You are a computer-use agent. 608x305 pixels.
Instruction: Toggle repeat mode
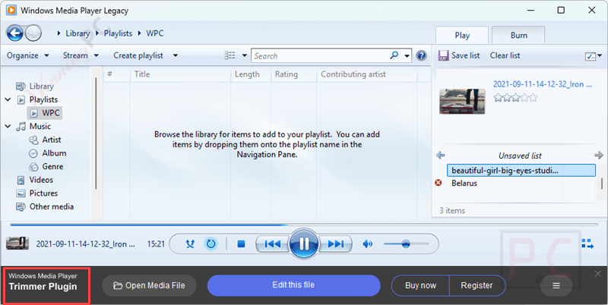[211, 244]
